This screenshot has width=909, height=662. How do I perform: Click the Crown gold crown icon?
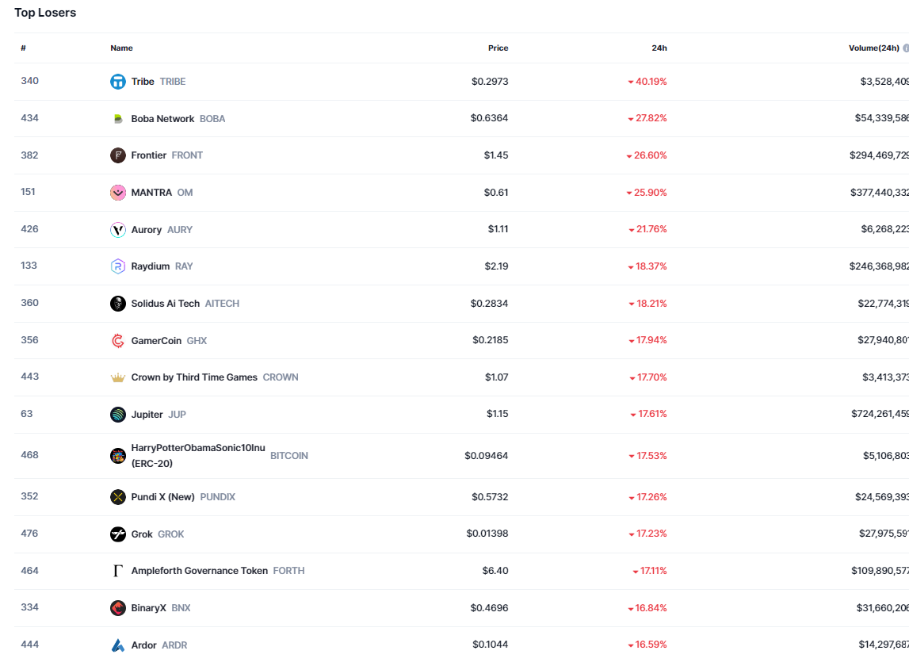[118, 377]
